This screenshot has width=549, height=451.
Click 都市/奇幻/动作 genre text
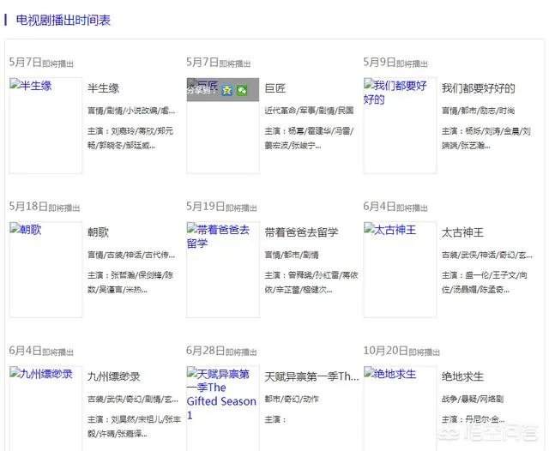click(292, 399)
